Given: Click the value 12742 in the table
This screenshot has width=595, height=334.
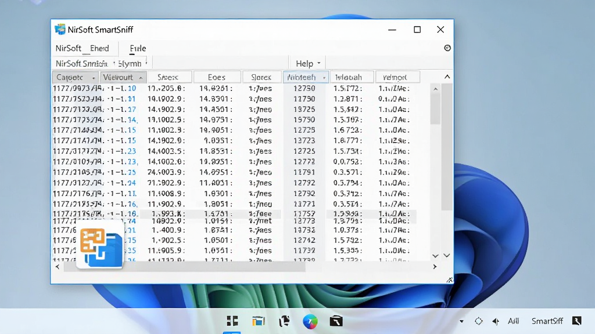Looking at the screenshot, I should (x=304, y=240).
